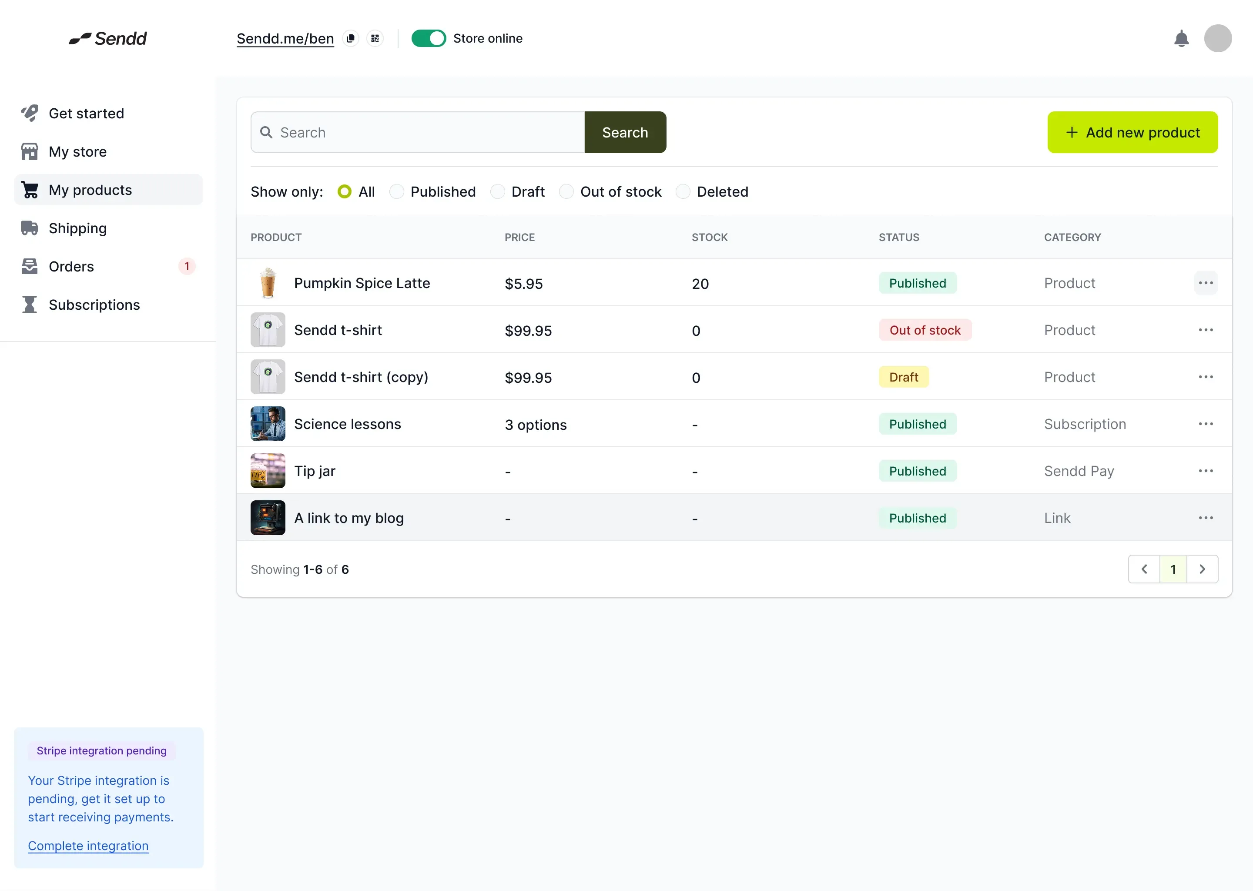Click the STATUS column header
Viewport: 1253px width, 891px height.
click(x=898, y=237)
